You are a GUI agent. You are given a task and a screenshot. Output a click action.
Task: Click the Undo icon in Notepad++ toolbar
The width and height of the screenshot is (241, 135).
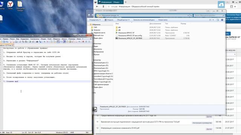[30, 42]
